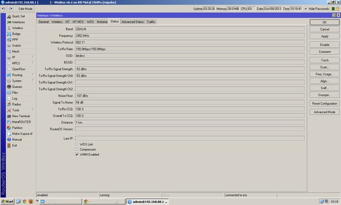Select the admin@192.168.88.1 taskbar button
Screen dimensions: 341x205
point(148,202)
